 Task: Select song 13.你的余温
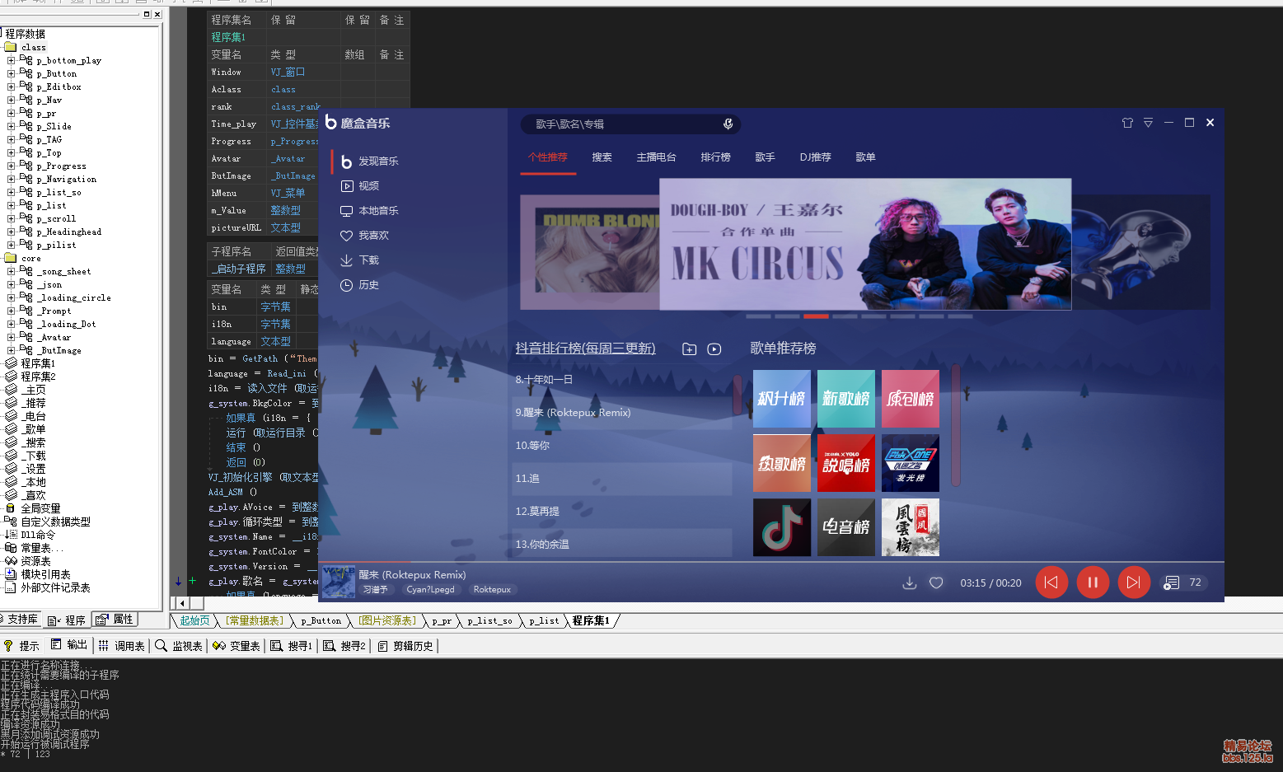pos(624,545)
